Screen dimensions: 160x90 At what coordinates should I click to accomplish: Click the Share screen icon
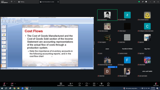click(x=94, y=84)
